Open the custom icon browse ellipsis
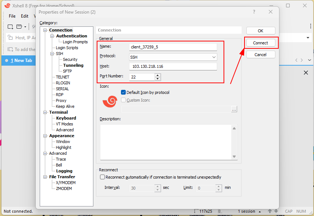Viewport: 314px width, 216px height. point(234,109)
